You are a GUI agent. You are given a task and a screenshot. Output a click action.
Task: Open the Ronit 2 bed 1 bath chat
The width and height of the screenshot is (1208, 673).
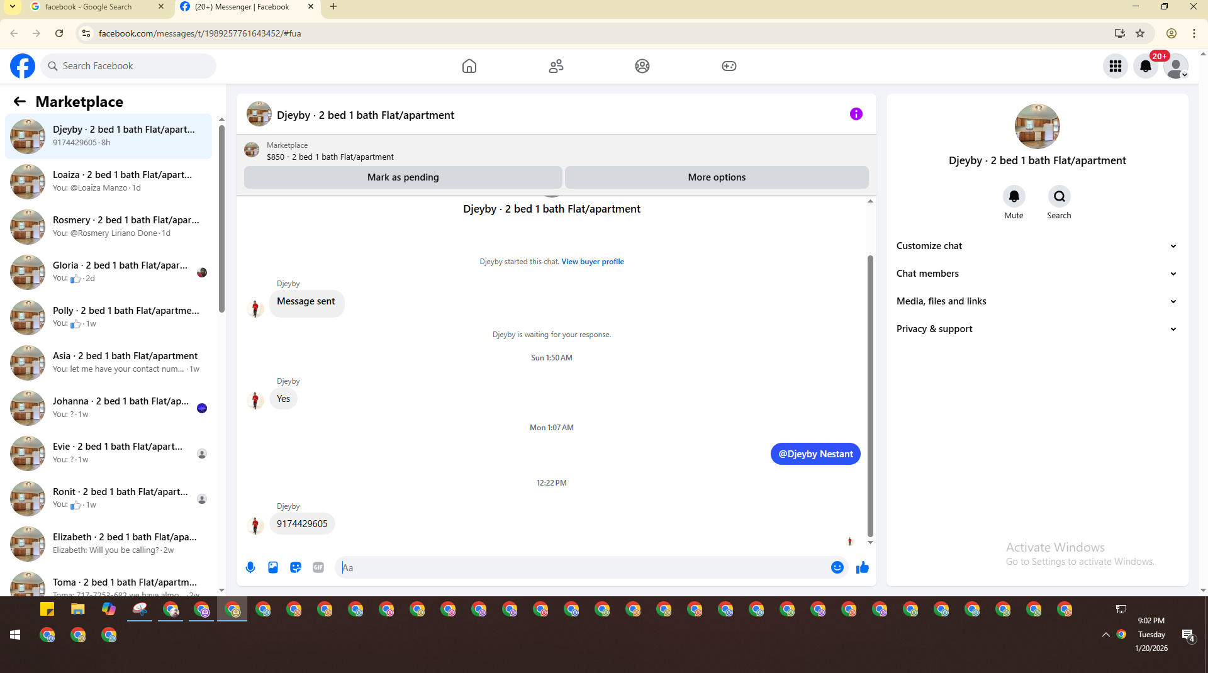coord(109,498)
